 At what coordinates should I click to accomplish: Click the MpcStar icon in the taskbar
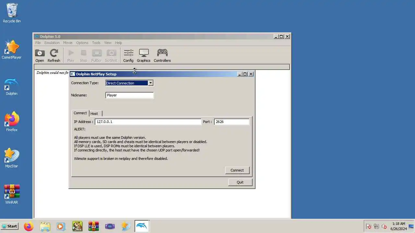pos(126,226)
